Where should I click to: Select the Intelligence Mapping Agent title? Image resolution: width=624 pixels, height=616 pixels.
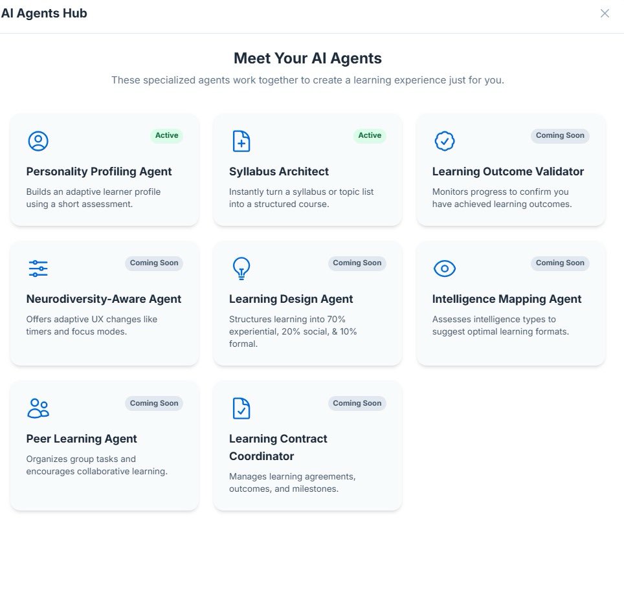[507, 299]
